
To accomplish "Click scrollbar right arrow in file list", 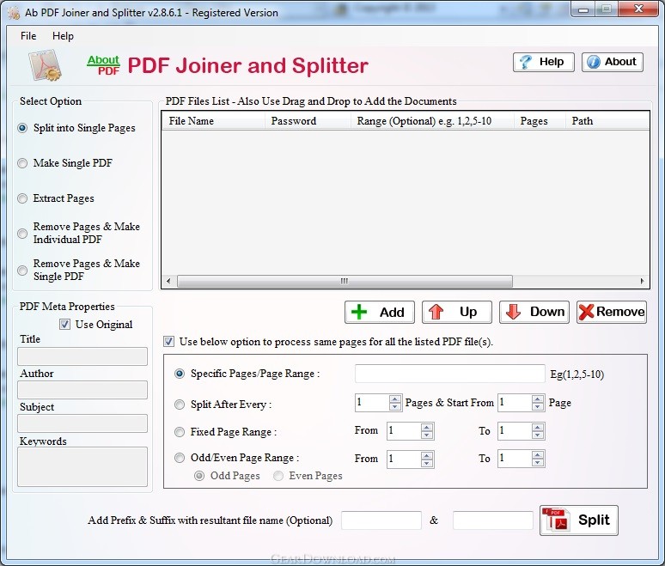I will point(642,281).
